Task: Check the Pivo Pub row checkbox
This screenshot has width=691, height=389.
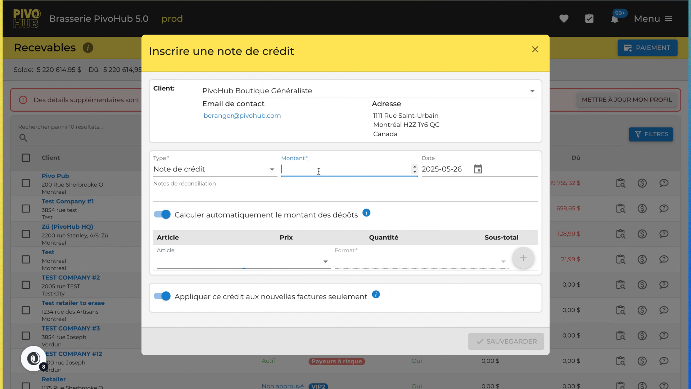Action: point(26,183)
